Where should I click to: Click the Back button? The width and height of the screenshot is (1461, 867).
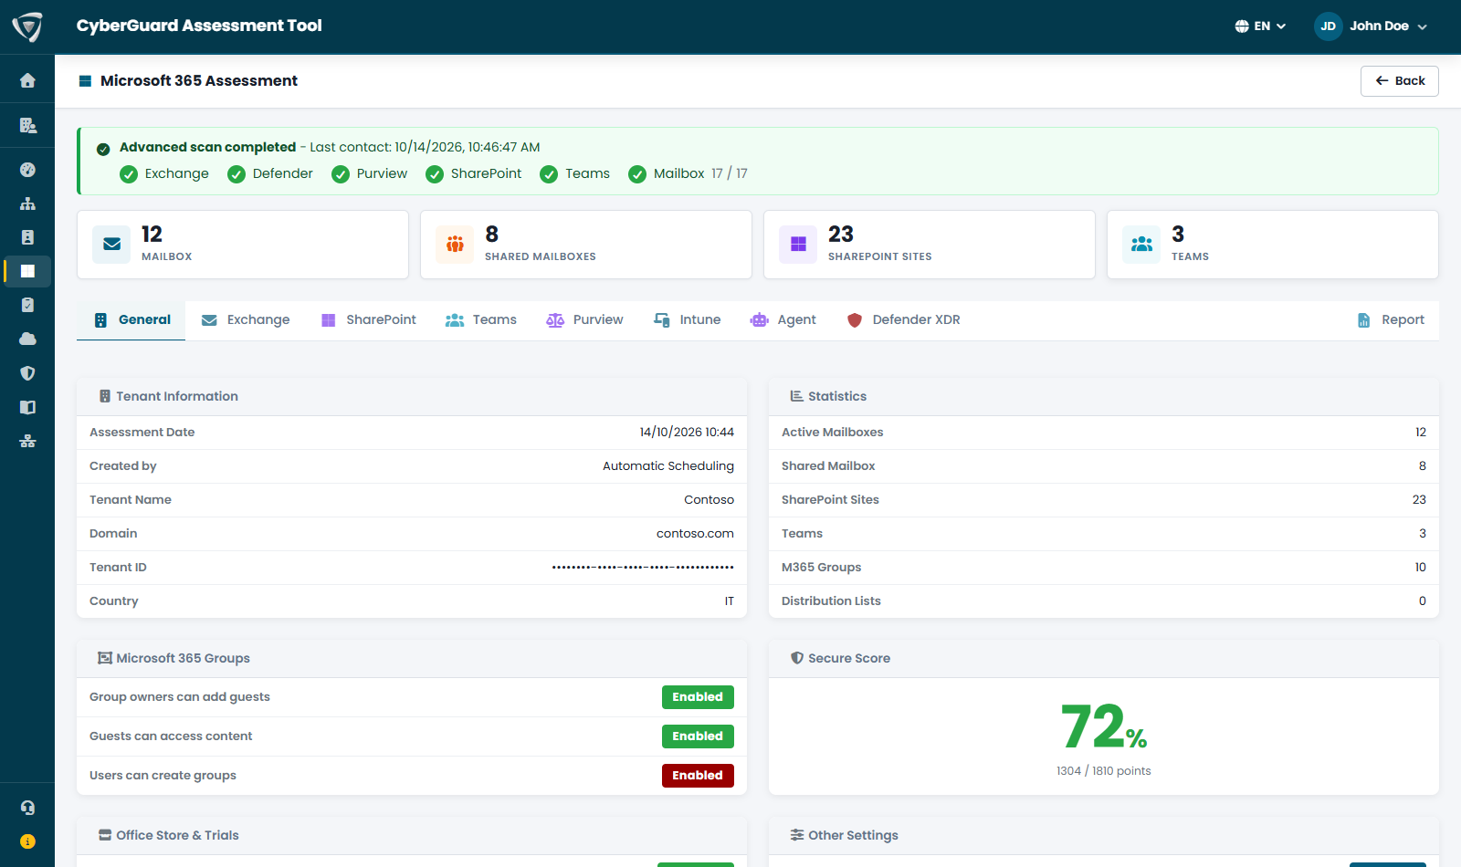pyautogui.click(x=1399, y=81)
